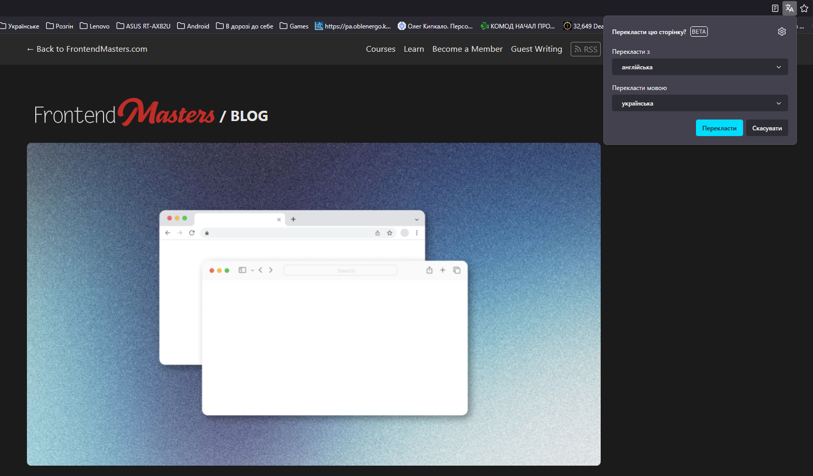
Task: Open the Guest Writing navigation item
Action: (x=536, y=49)
